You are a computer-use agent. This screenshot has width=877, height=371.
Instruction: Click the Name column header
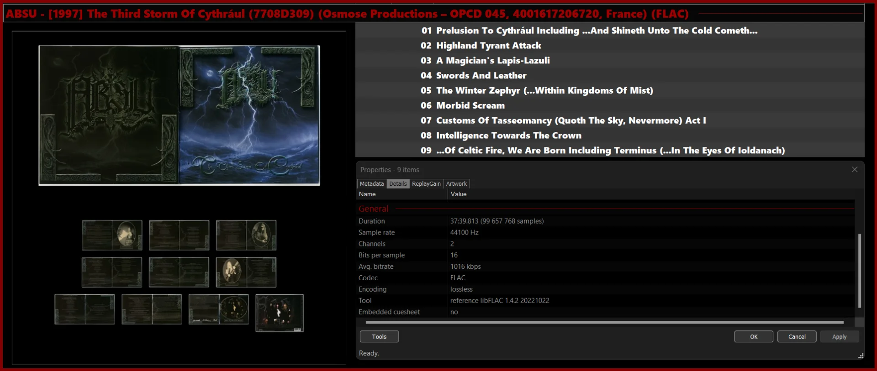[x=402, y=194]
